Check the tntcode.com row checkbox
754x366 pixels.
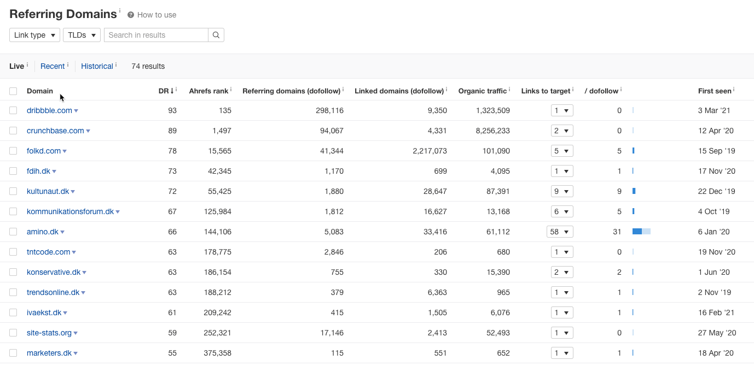tap(13, 252)
